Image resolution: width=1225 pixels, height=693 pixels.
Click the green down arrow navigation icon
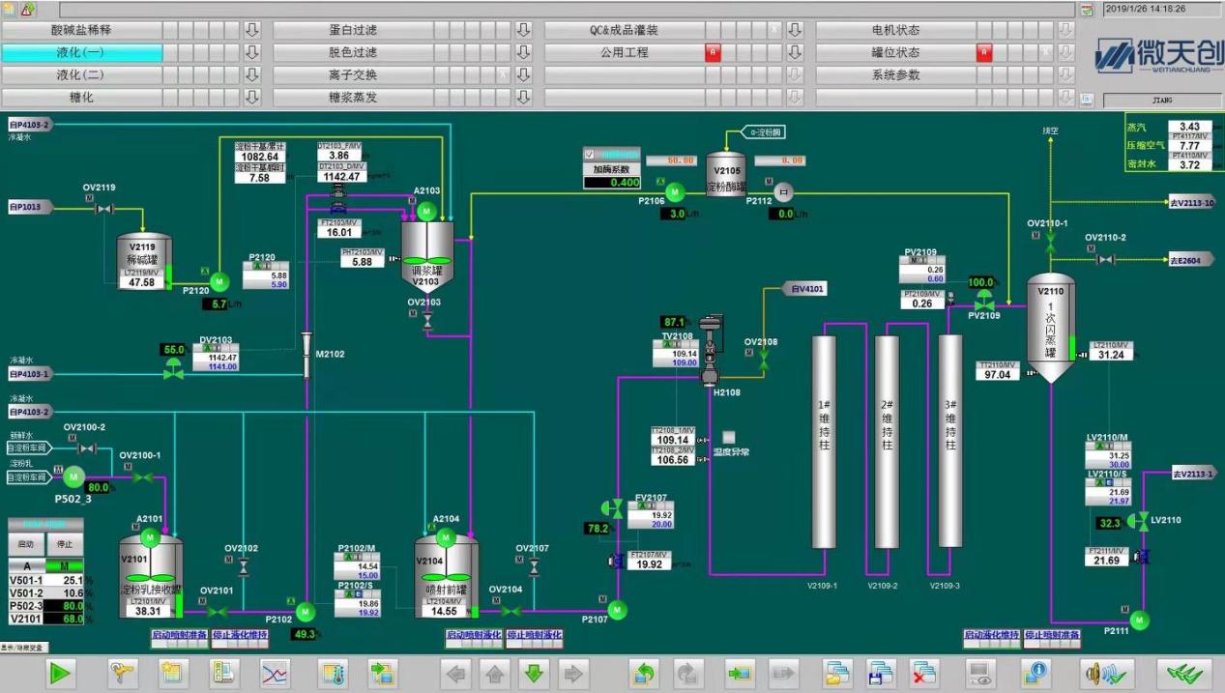tap(532, 673)
